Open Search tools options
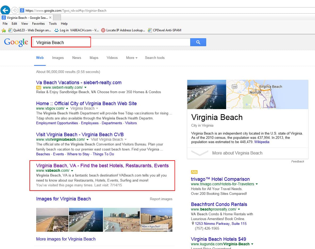The height and width of the screenshot is (249, 315). coord(155,58)
